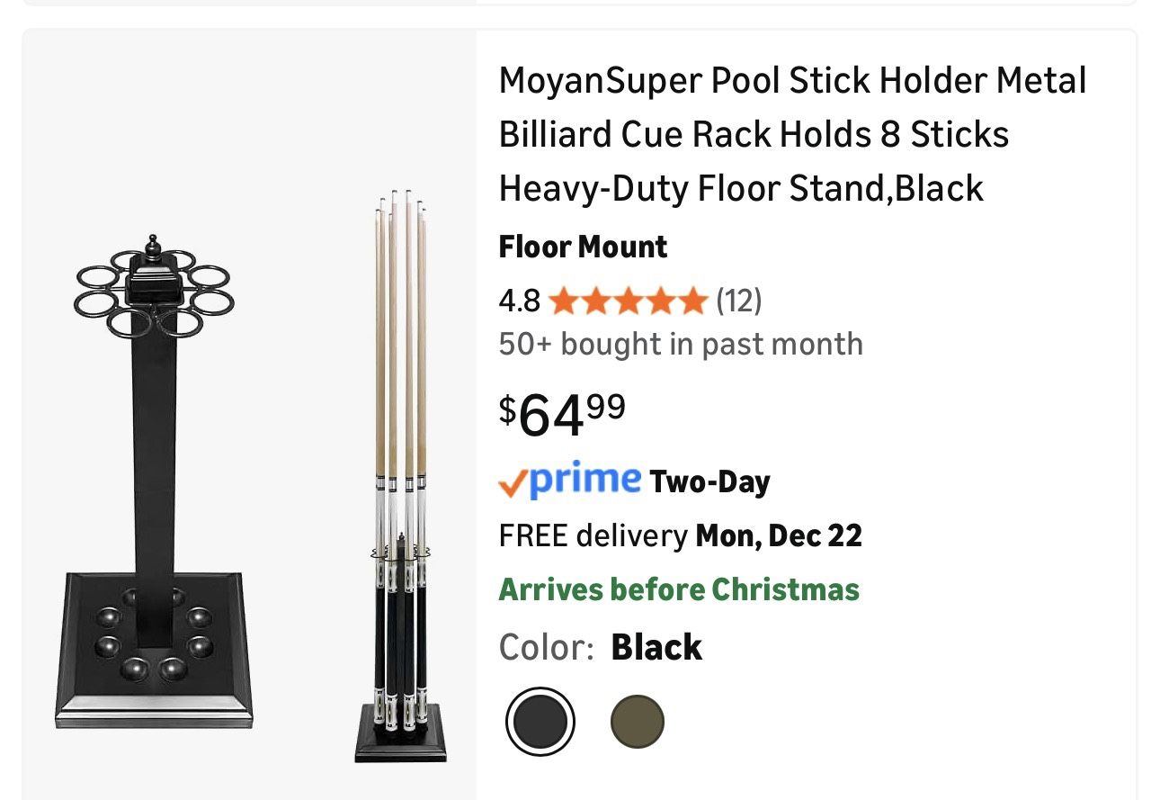Click the "50+ bought in past month" text
The image size is (1160, 800).
[x=681, y=344]
